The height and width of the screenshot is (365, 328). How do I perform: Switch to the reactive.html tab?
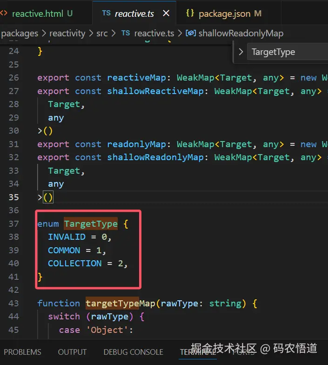(42, 14)
